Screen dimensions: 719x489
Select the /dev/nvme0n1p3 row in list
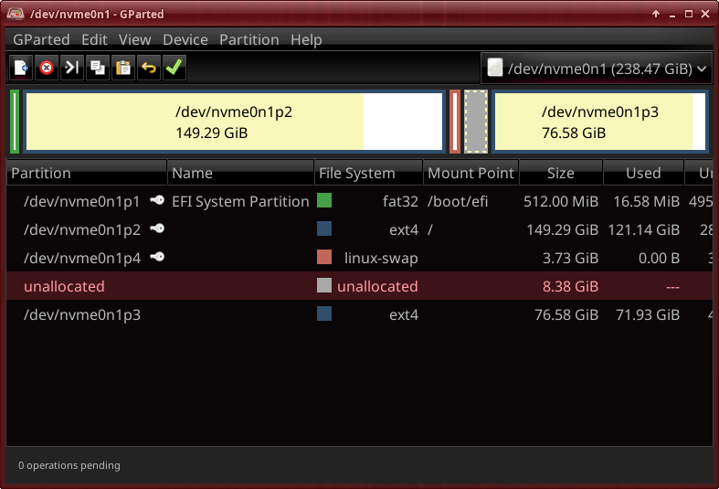82,315
